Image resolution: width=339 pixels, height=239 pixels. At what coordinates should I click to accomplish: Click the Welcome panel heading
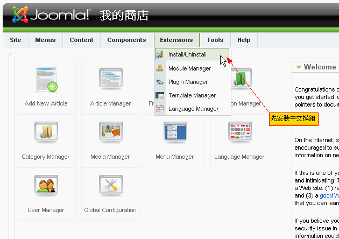320,67
